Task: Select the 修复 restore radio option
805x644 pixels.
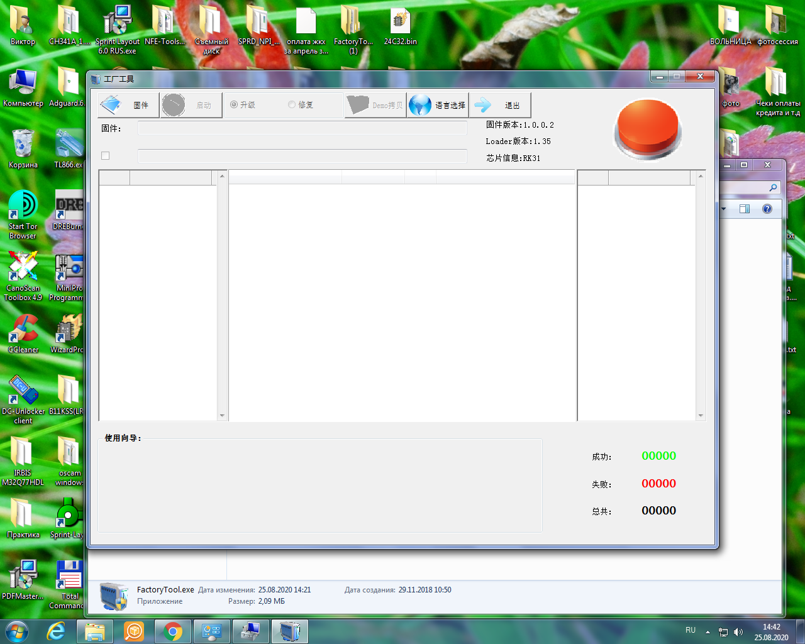Action: click(x=301, y=105)
